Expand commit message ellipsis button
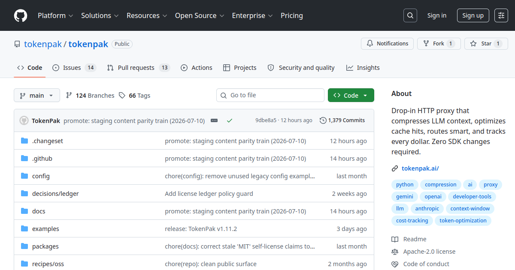 tap(214, 120)
